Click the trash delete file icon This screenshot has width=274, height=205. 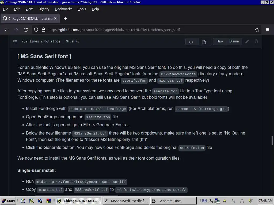tap(256, 41)
